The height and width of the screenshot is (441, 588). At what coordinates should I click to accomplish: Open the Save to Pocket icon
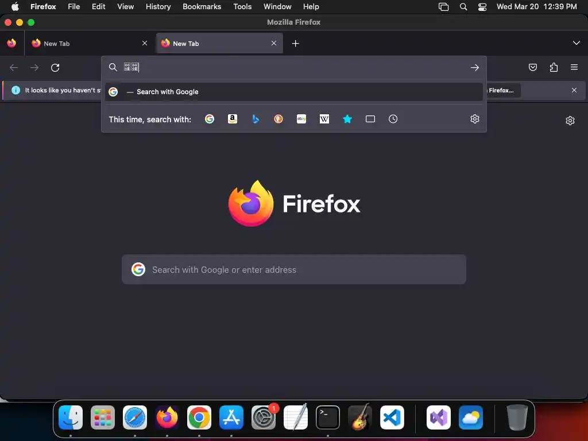(x=532, y=68)
